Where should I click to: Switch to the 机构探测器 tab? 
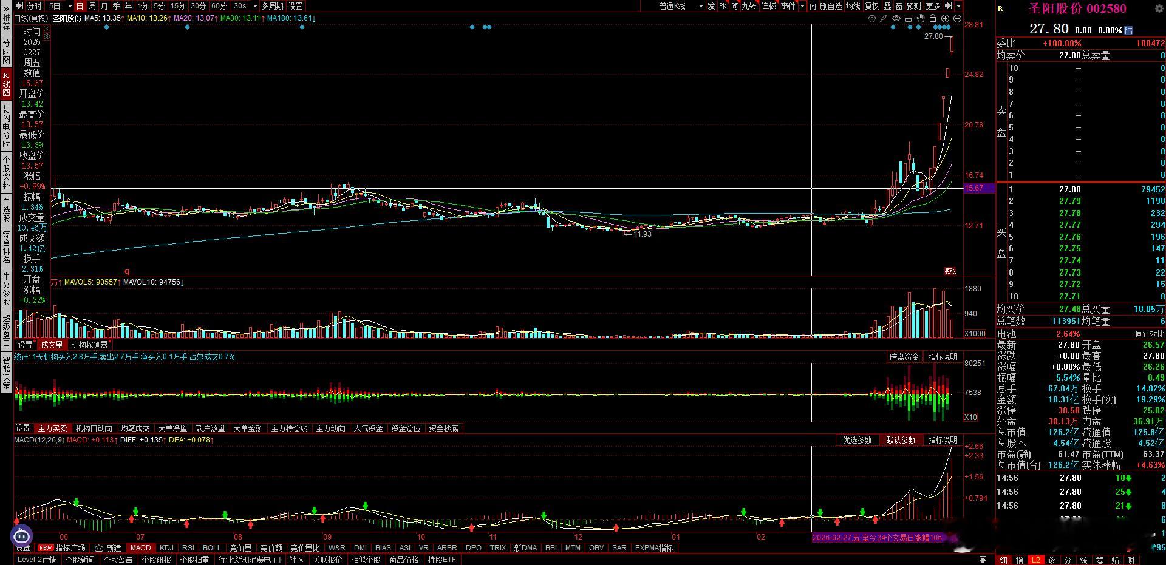pos(89,345)
